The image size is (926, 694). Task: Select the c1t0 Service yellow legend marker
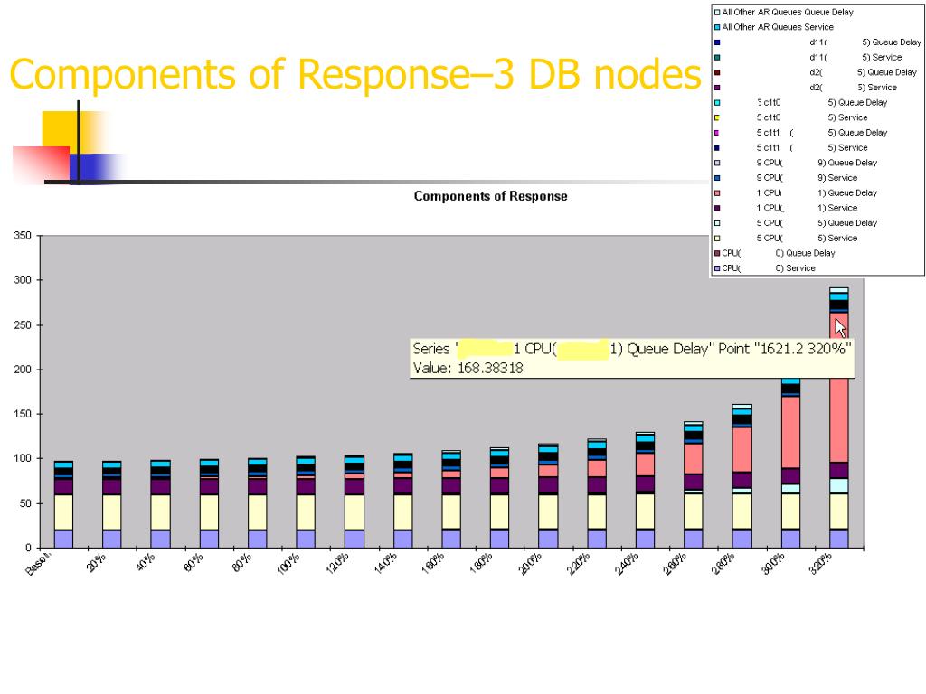click(717, 117)
